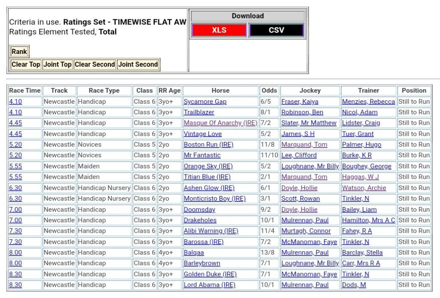Select the Joint Top filter
The width and height of the screenshot is (440, 298).
(58, 64)
